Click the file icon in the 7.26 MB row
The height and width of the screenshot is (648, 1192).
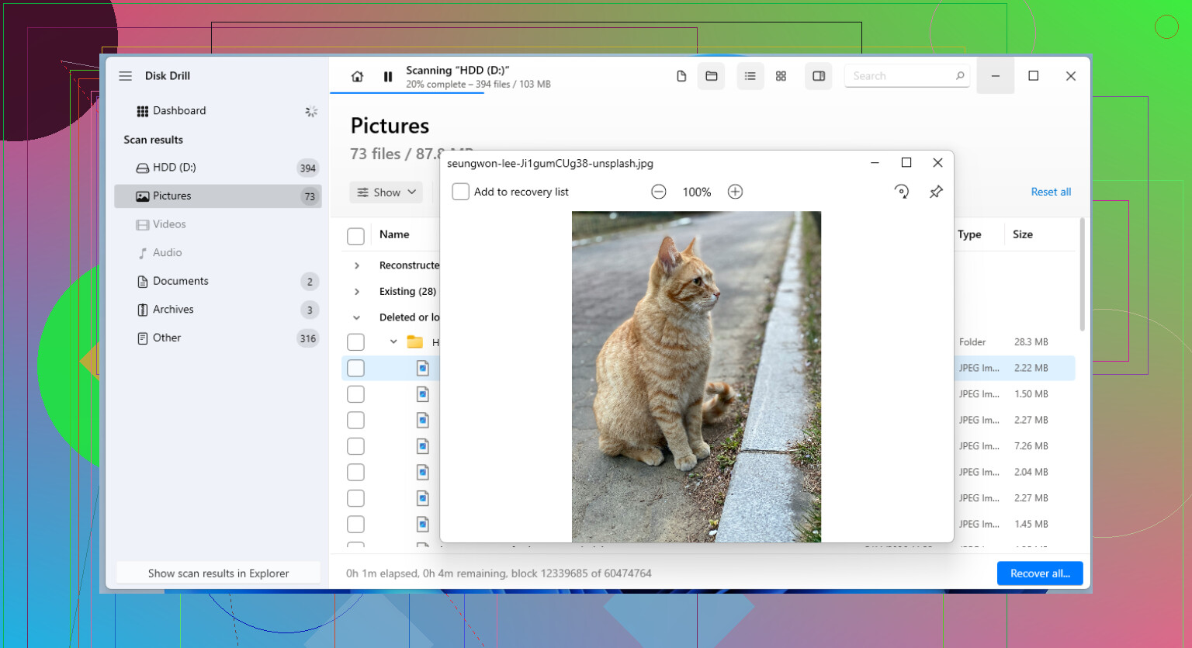[423, 446]
